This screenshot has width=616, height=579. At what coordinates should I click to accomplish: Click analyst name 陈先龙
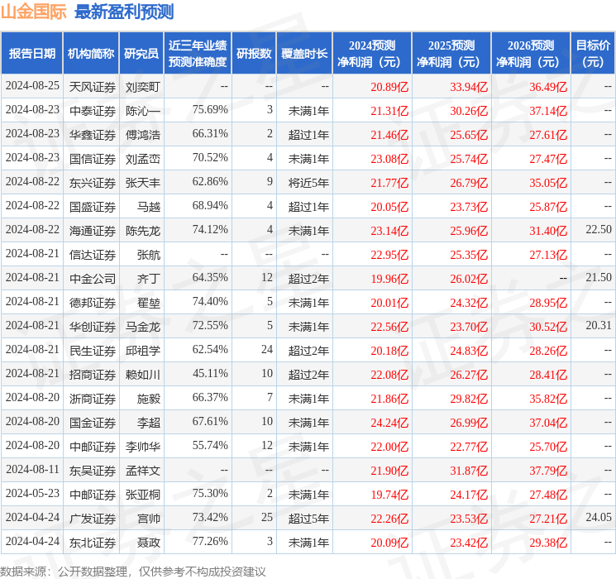click(142, 231)
